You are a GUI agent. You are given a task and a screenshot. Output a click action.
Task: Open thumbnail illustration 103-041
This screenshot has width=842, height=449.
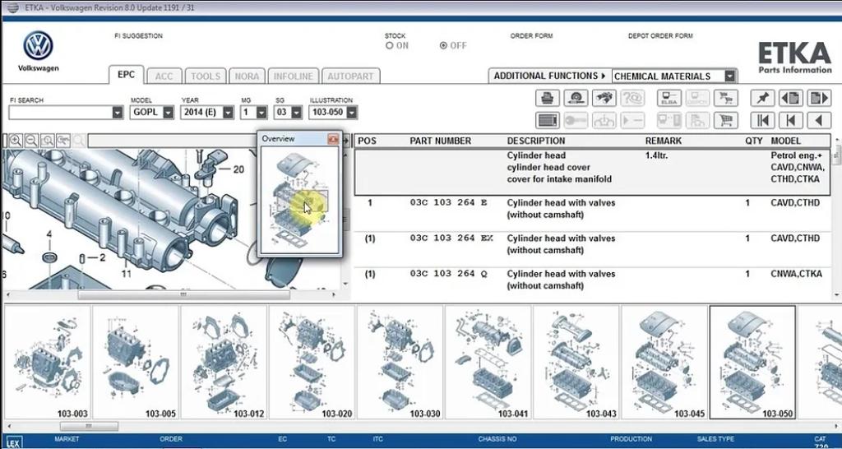click(x=488, y=363)
